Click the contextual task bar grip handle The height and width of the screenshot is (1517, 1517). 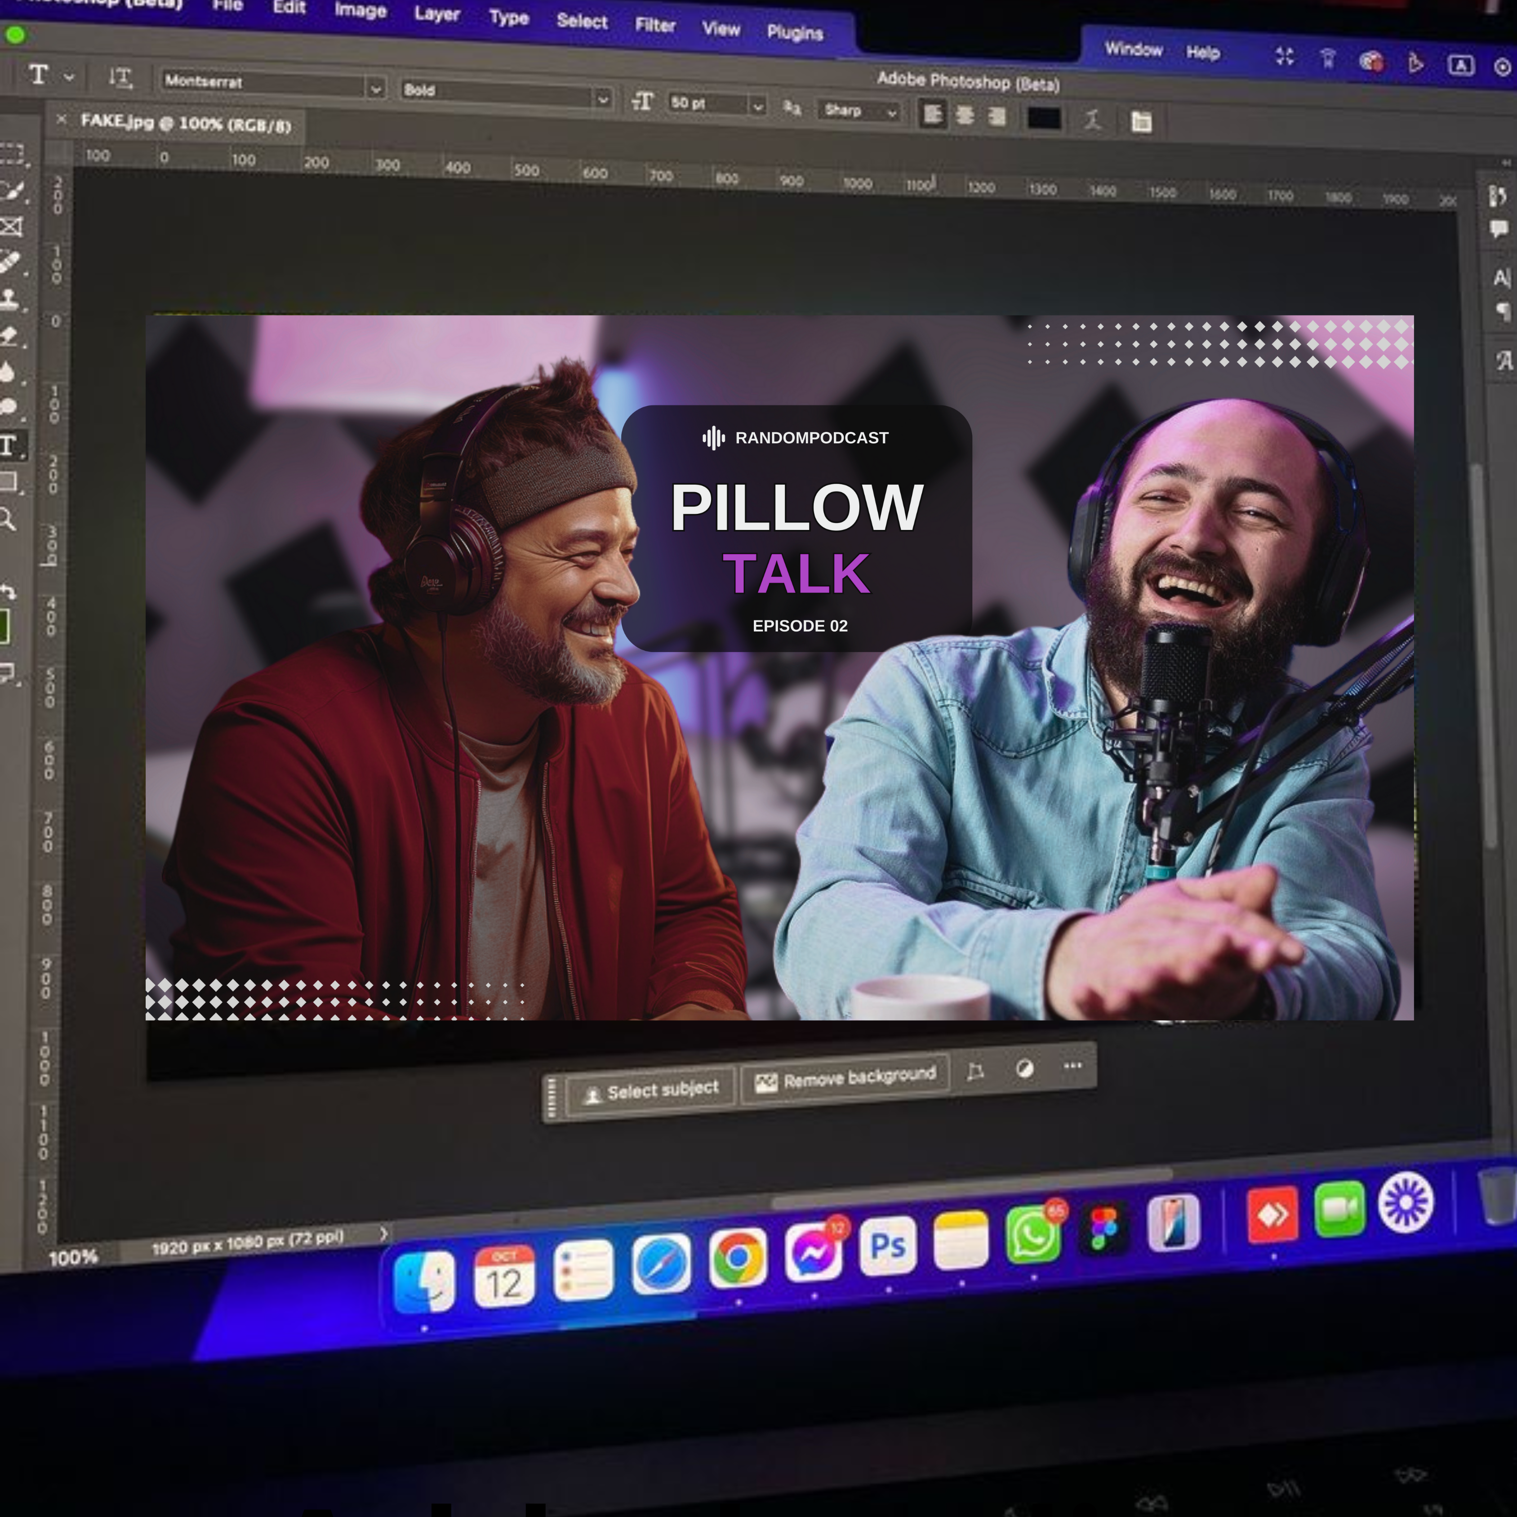click(x=551, y=1097)
